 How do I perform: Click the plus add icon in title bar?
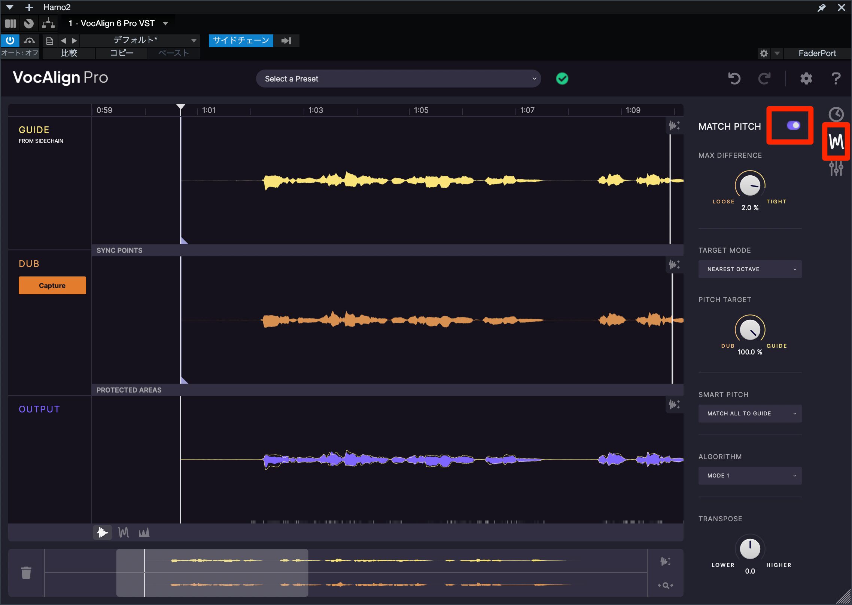click(x=29, y=7)
